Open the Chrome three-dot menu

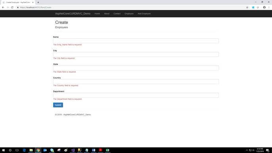pyautogui.click(x=269, y=8)
